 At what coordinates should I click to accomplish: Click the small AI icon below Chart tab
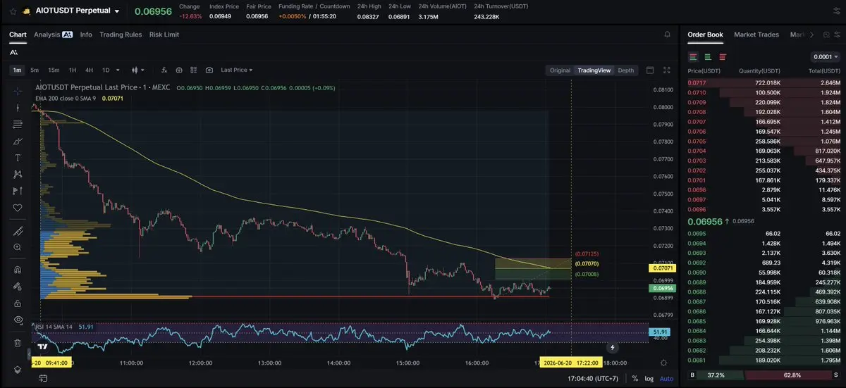click(14, 52)
